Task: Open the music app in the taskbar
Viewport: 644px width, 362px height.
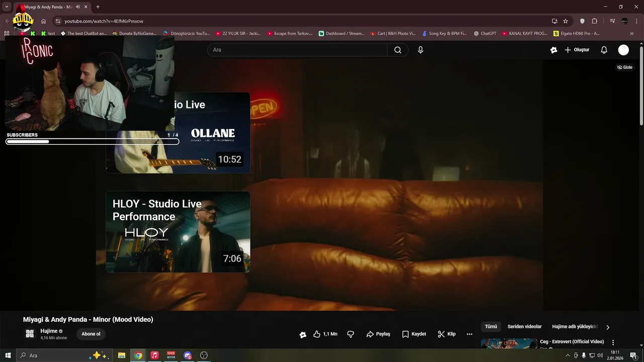Action: point(154,355)
